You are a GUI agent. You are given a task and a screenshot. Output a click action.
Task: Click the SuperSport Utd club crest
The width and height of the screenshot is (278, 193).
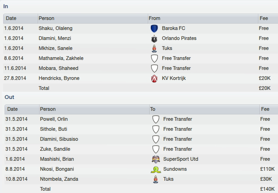coord(156,159)
